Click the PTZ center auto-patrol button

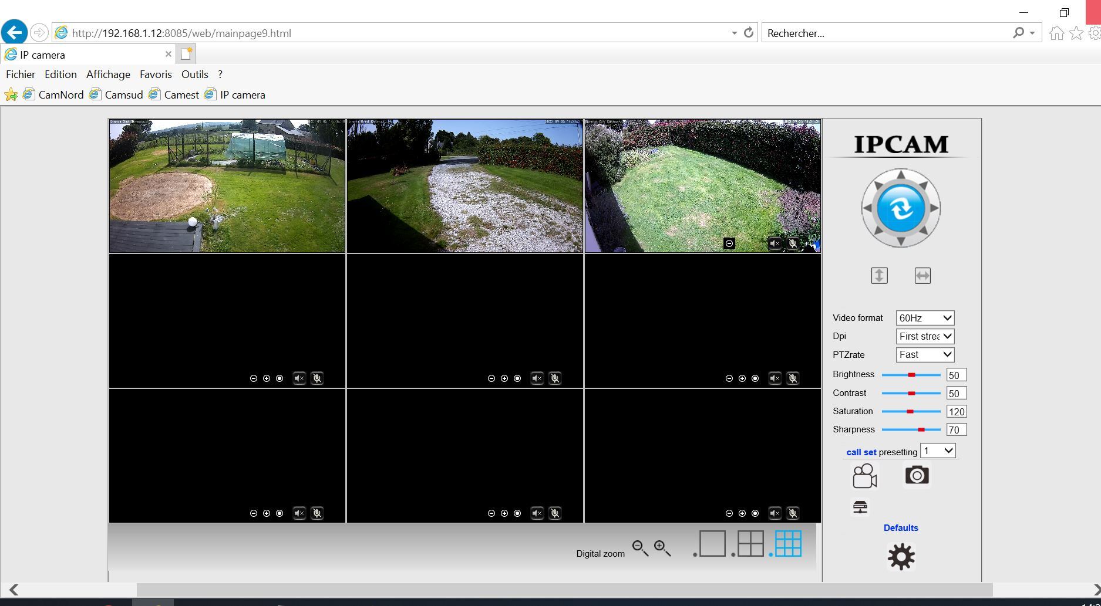tap(900, 208)
